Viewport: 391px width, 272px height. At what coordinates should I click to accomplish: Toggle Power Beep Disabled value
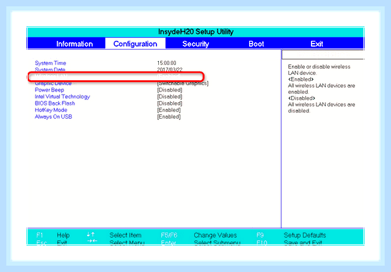click(170, 90)
